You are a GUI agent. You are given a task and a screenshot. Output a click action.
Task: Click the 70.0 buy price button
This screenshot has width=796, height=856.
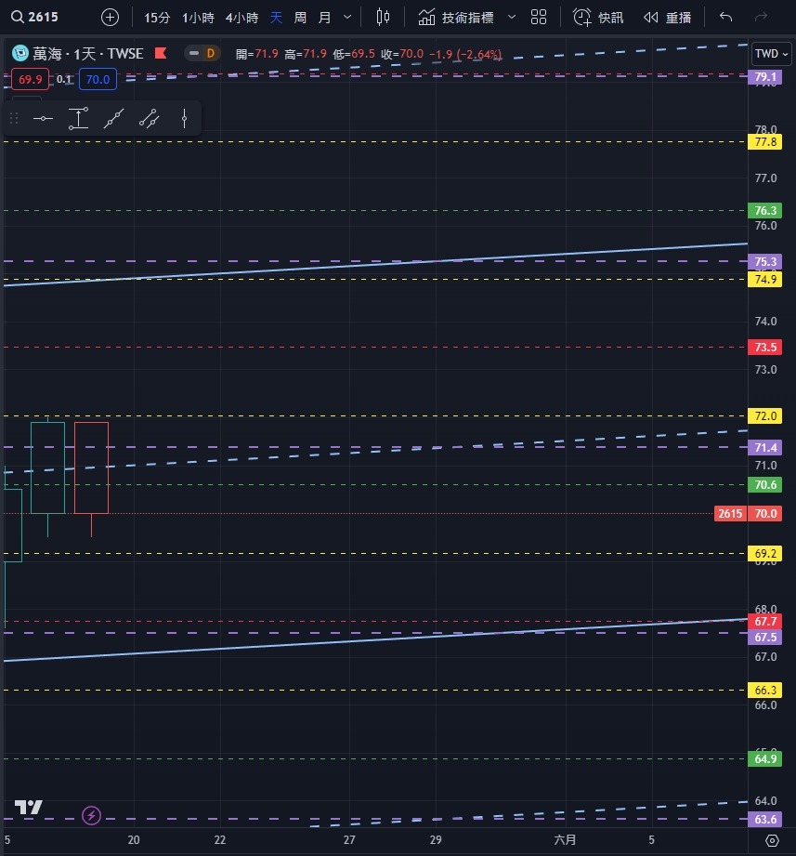(x=98, y=79)
